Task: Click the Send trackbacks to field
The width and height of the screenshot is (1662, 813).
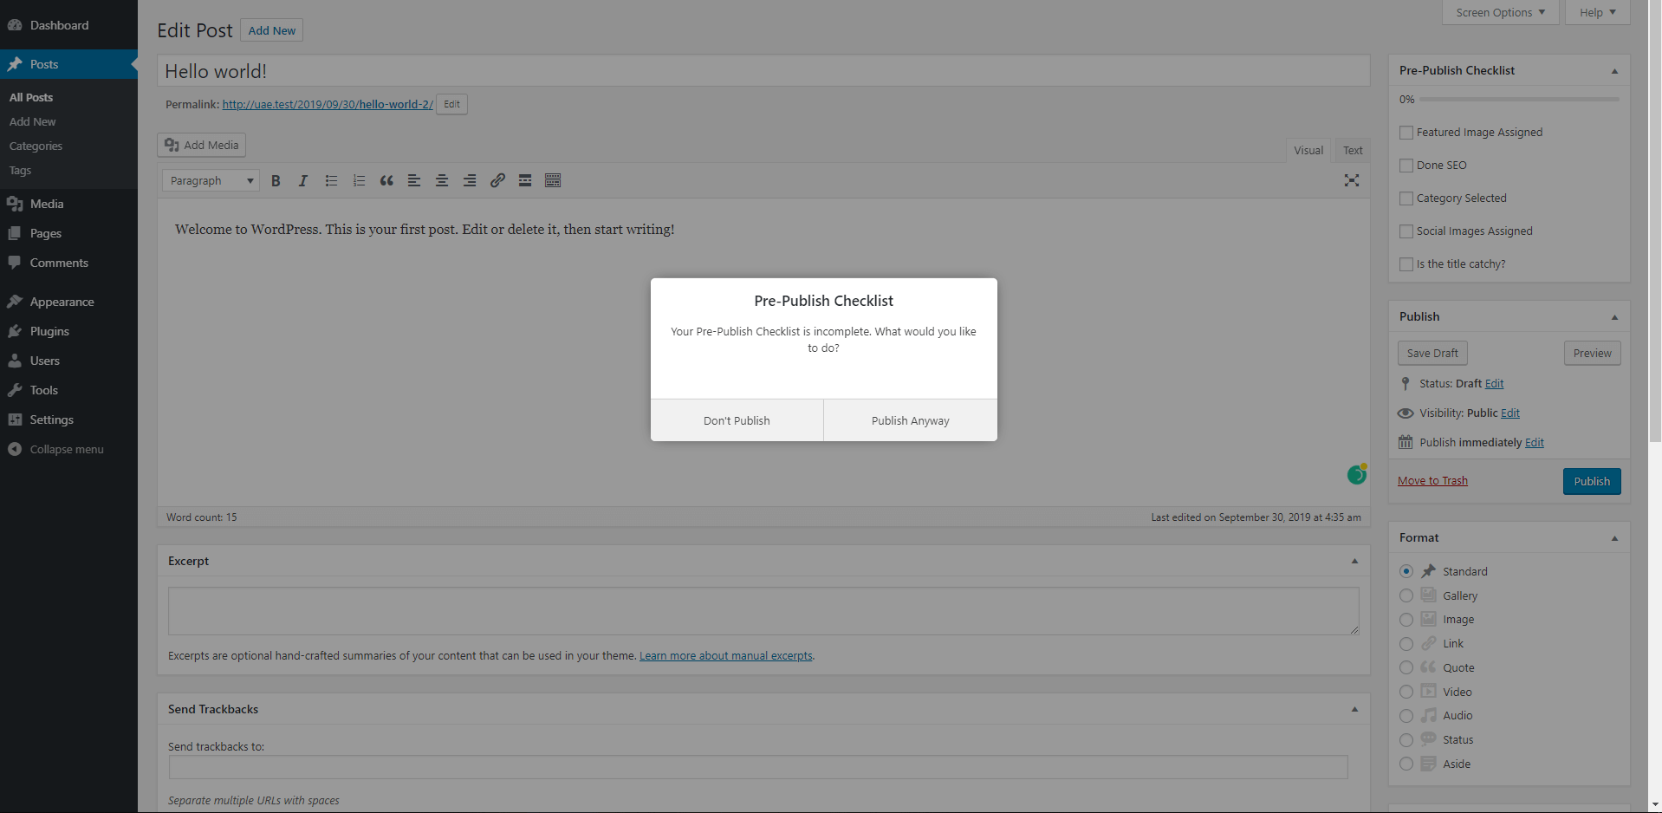Action: click(x=758, y=766)
